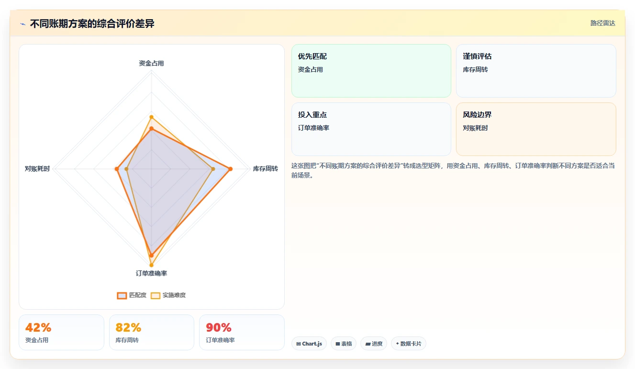Click the yellow 实施难度 point on 订单准确率 axis
Image resolution: width=635 pixels, height=369 pixels.
point(151,265)
